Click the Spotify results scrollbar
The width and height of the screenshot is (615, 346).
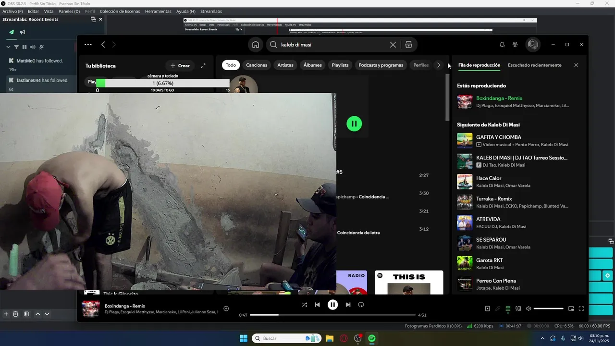pyautogui.click(x=447, y=98)
